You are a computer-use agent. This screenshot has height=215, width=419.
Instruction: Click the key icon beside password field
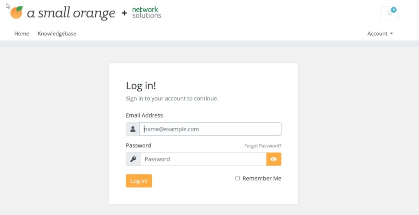(x=133, y=159)
